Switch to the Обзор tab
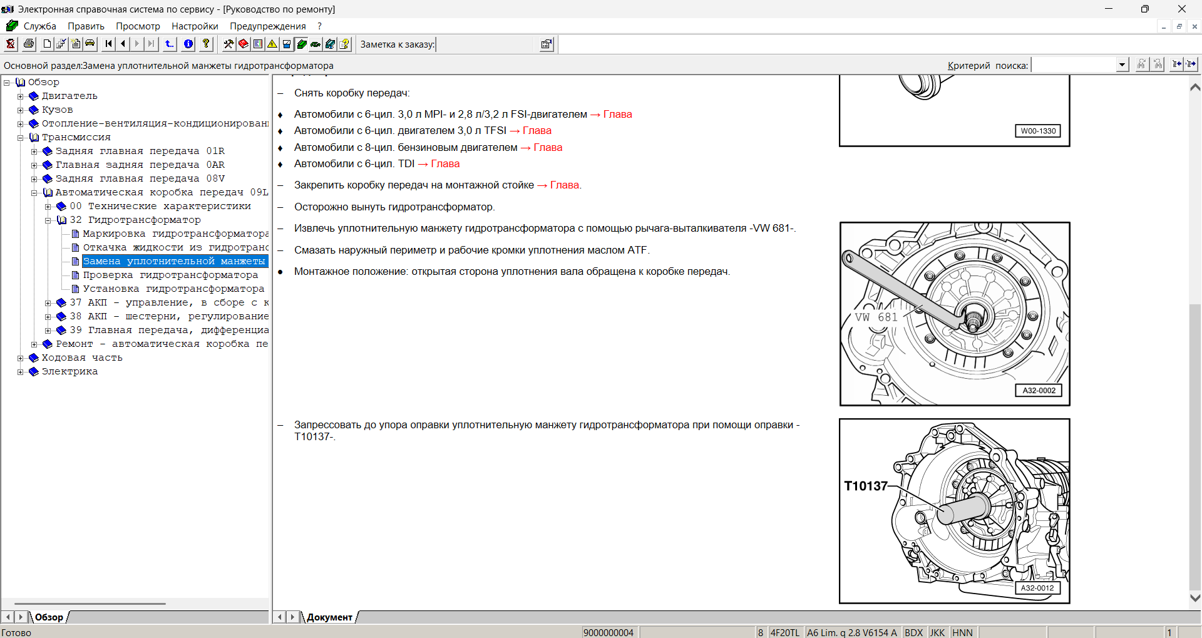This screenshot has height=638, width=1202. 49,617
